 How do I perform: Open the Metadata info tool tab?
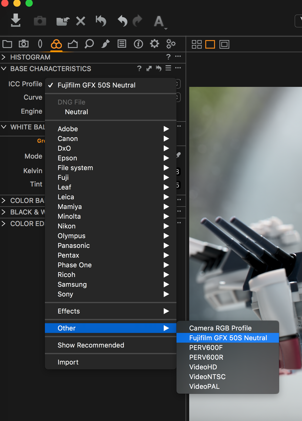pos(138,44)
